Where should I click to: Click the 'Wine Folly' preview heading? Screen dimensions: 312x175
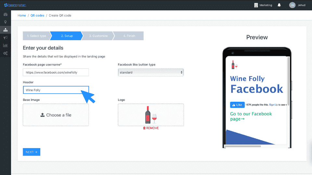tap(247, 79)
